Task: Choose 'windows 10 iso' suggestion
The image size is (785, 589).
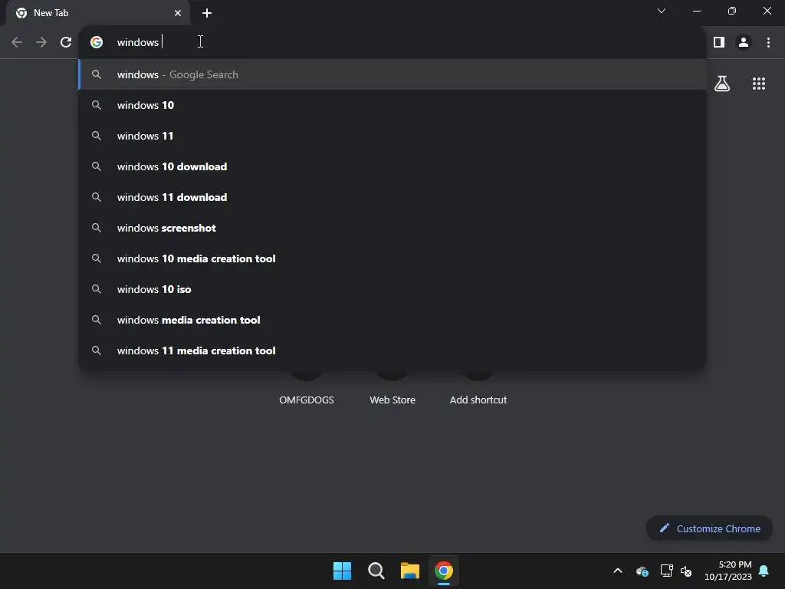Action: point(392,289)
